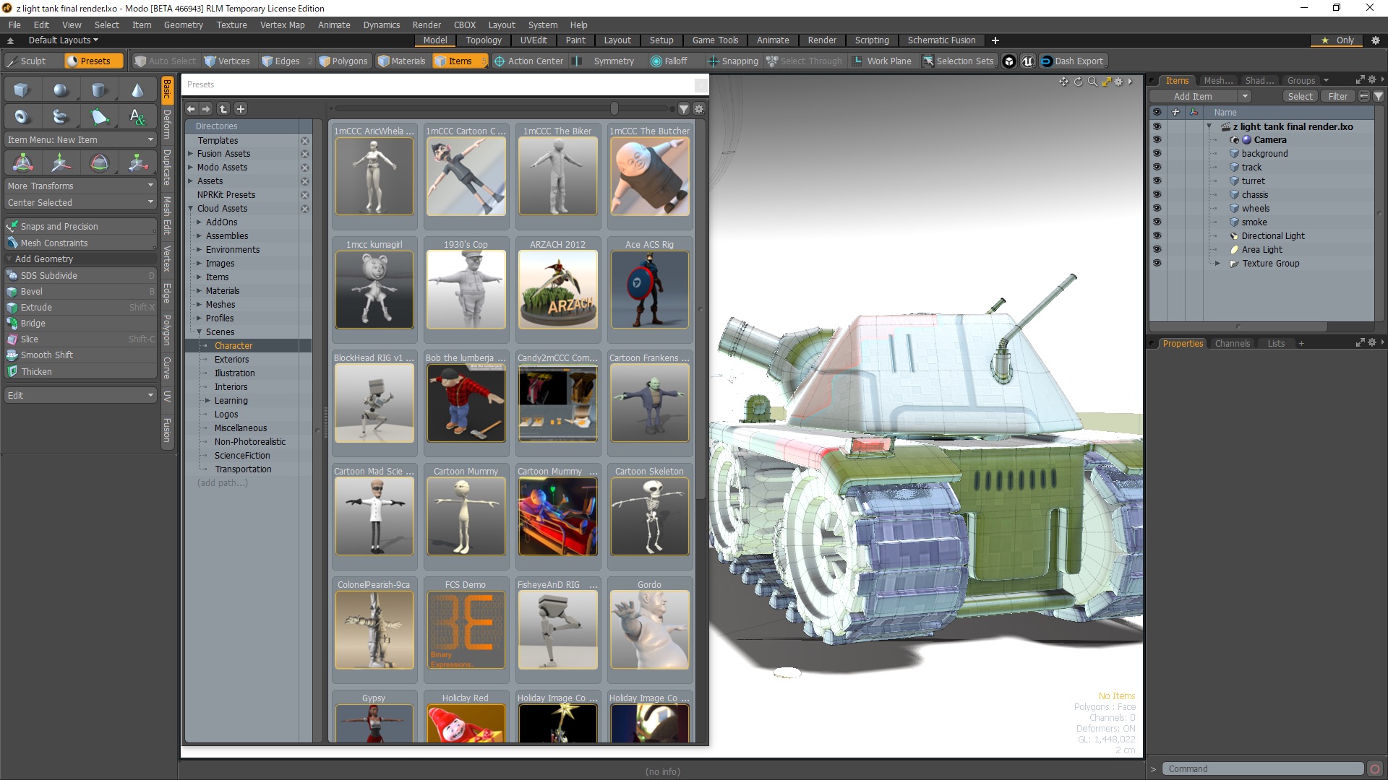Select the Extrude tool
The width and height of the screenshot is (1388, 780).
(38, 307)
